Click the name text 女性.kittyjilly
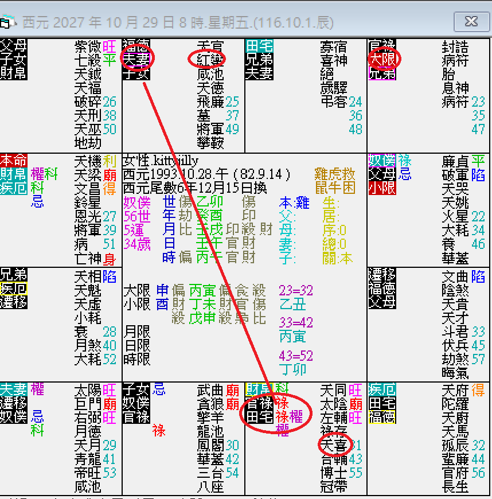The width and height of the screenshot is (492, 499). tap(161, 161)
